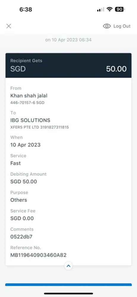Tap the timestamp on 10 Apr 2023 06:34

click(x=68, y=40)
